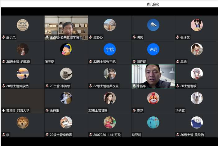
Task: Click the microphone icon next to 王占岐-公共管理学院
Action: click(x=47, y=37)
